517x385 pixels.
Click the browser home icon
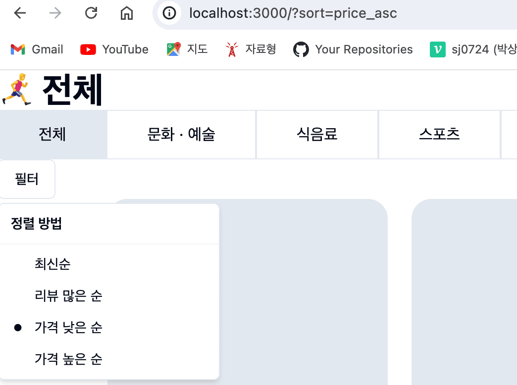pyautogui.click(x=126, y=13)
